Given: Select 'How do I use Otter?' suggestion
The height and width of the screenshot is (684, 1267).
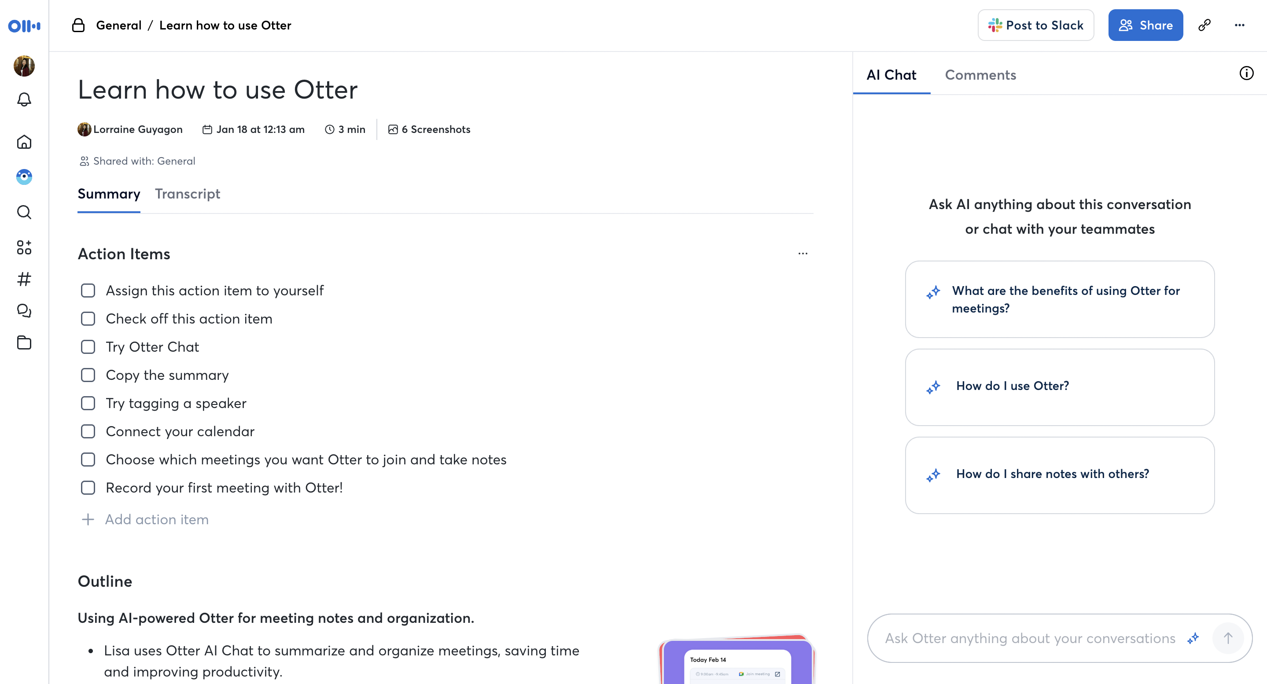Looking at the screenshot, I should 1060,387.
